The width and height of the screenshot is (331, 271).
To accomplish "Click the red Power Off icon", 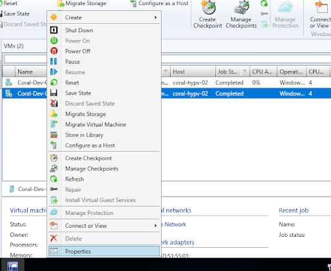I will (54, 51).
